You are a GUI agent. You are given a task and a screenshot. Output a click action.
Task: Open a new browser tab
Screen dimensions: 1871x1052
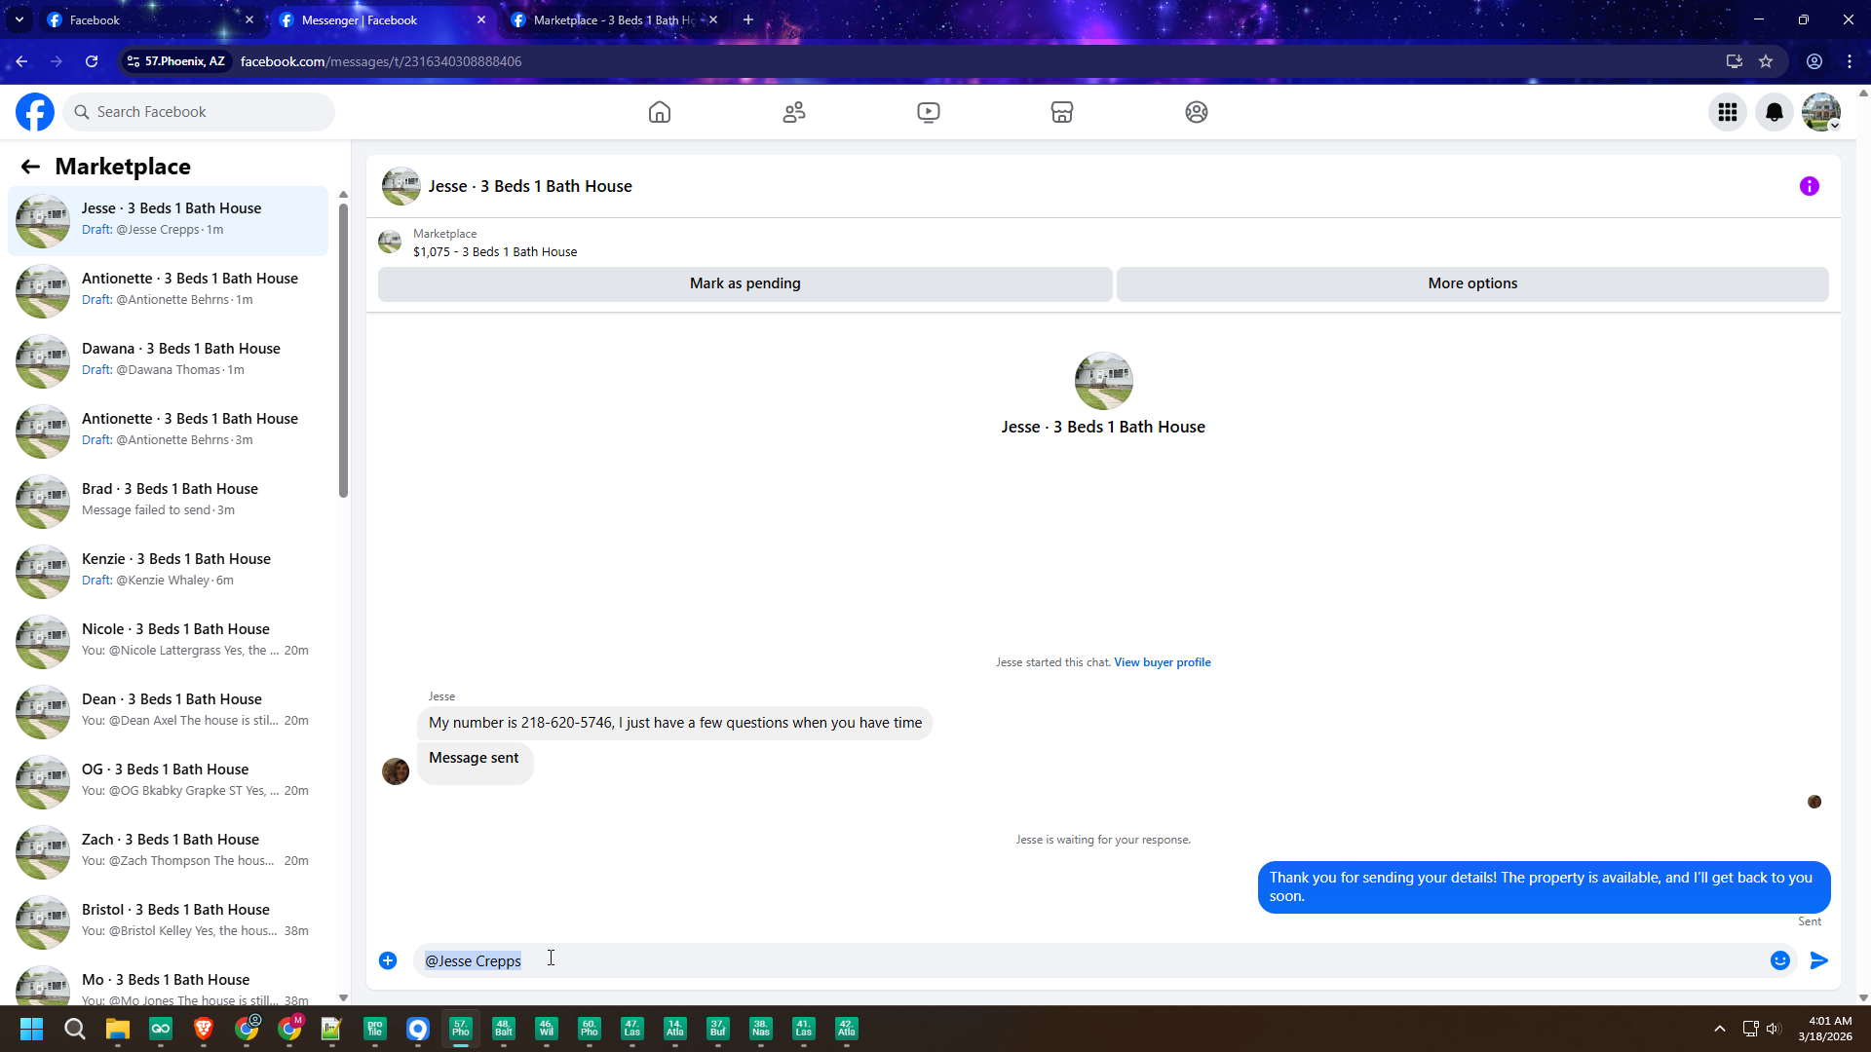coord(748,19)
